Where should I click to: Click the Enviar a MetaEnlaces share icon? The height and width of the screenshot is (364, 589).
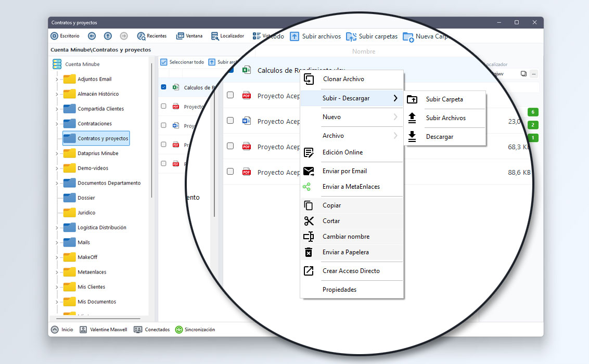tap(307, 187)
